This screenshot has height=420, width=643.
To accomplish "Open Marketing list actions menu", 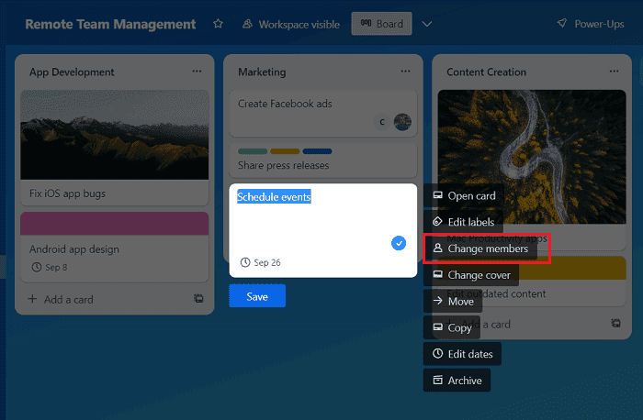I will 406,72.
